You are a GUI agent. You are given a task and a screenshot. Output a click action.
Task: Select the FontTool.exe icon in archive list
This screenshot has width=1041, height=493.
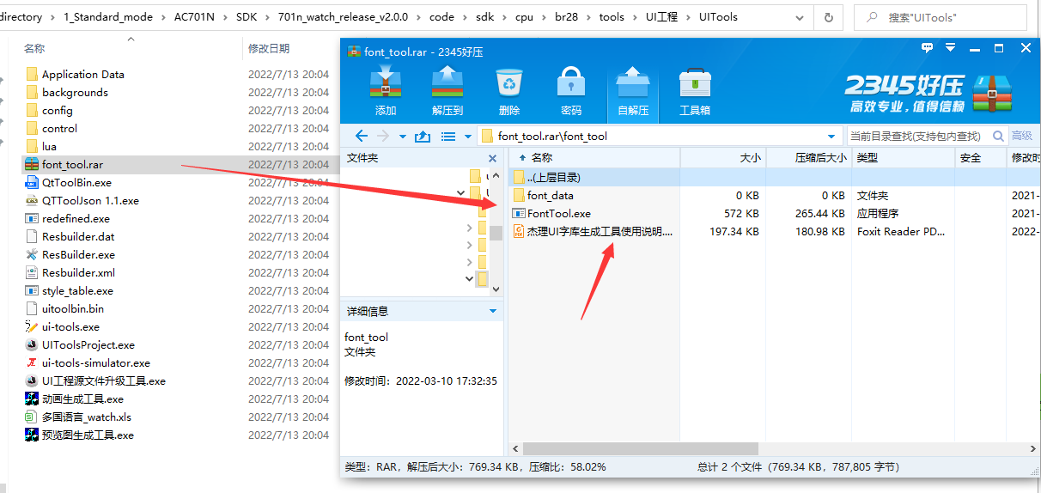(518, 213)
